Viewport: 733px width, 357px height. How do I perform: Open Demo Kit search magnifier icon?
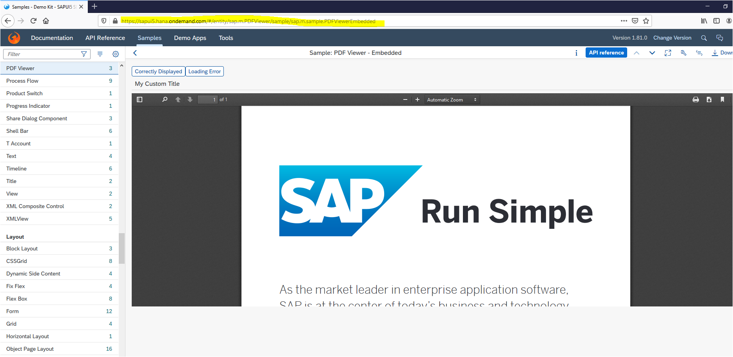[704, 38]
